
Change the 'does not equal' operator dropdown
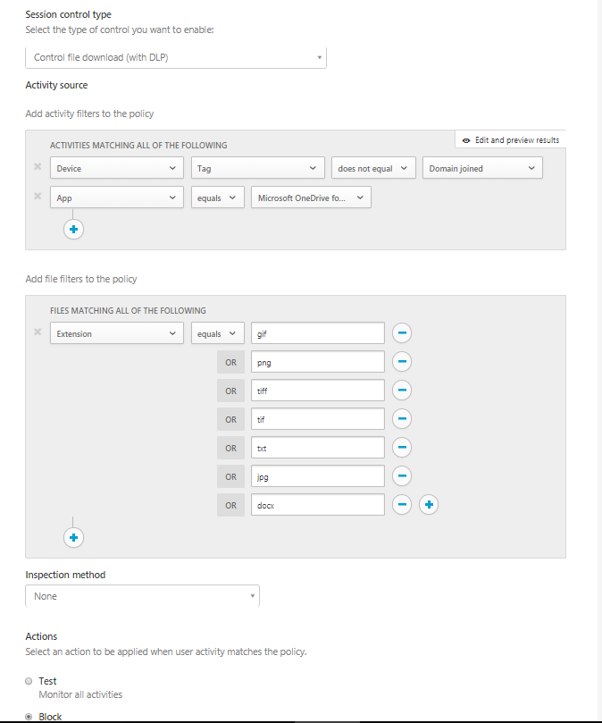(372, 167)
